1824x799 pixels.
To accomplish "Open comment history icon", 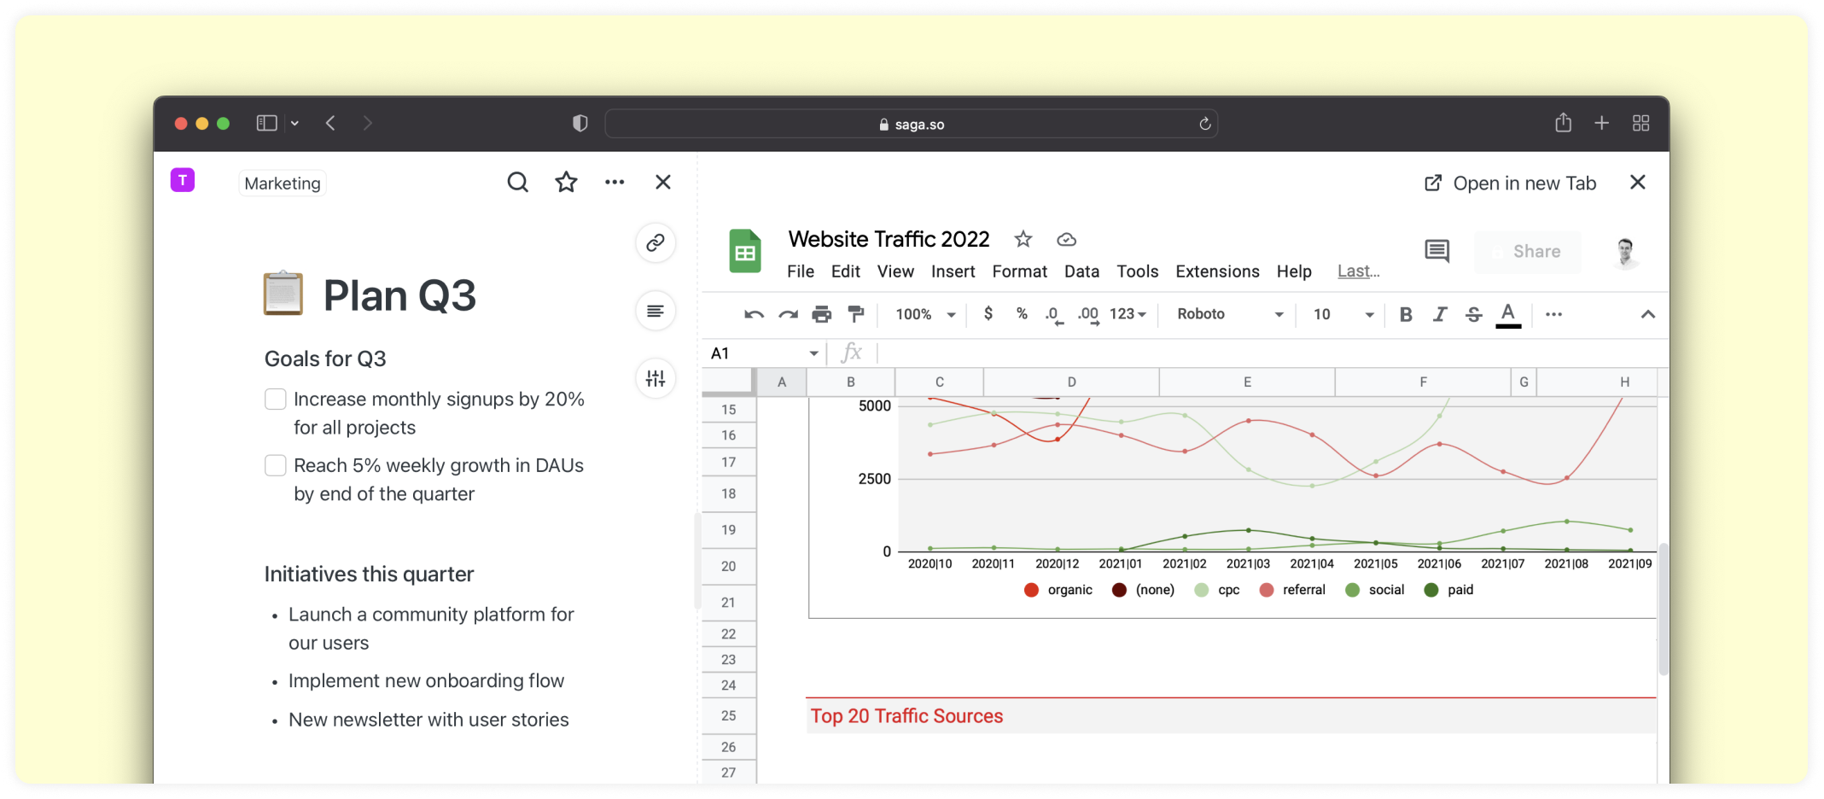I will (1436, 251).
